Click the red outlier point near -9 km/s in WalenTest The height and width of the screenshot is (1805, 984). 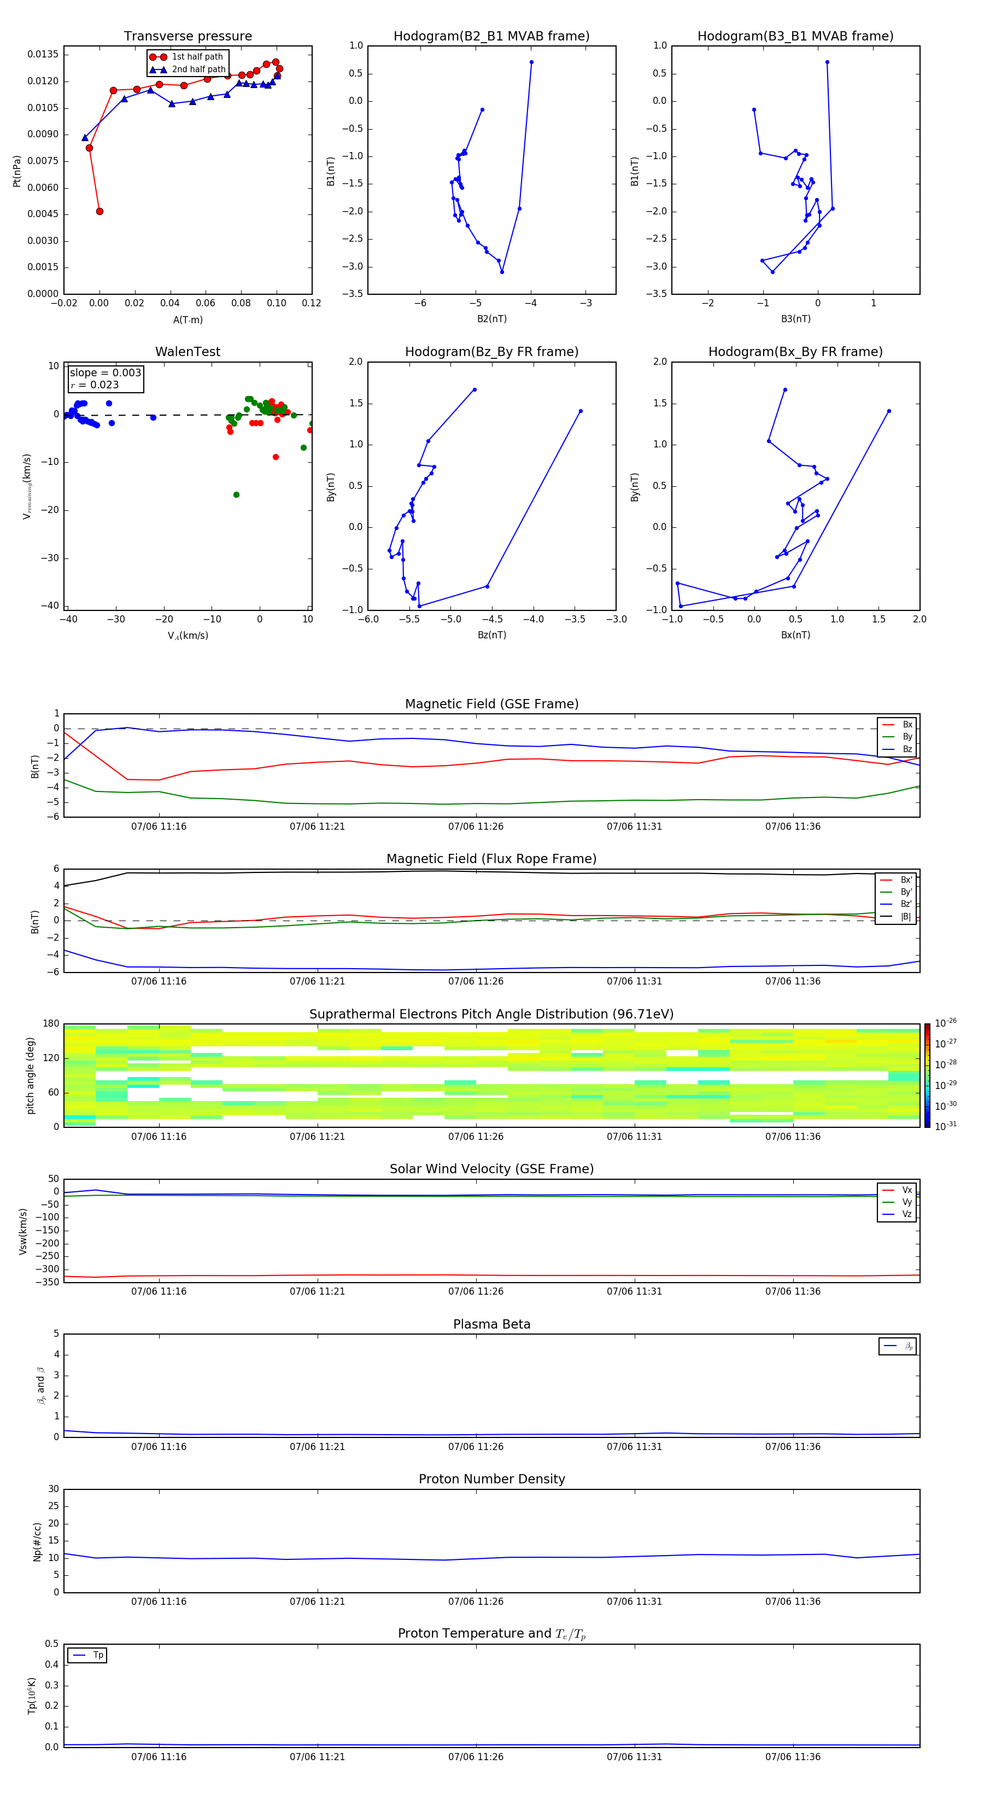click(276, 457)
